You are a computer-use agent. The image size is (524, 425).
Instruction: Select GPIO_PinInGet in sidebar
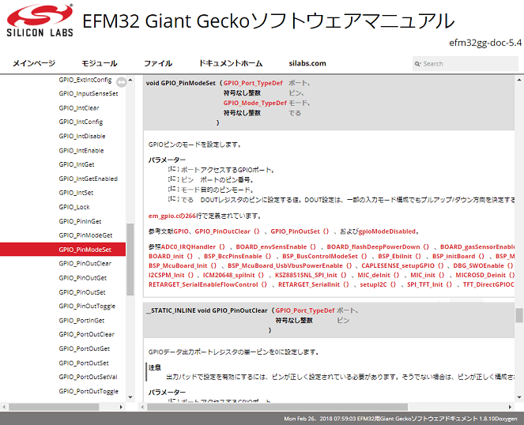80,221
